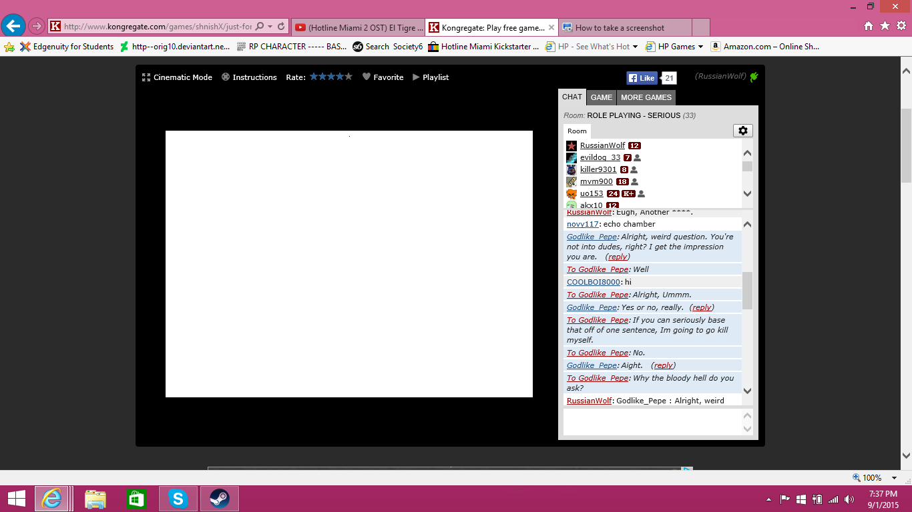Open the browser home icon
The image size is (912, 512).
[869, 26]
